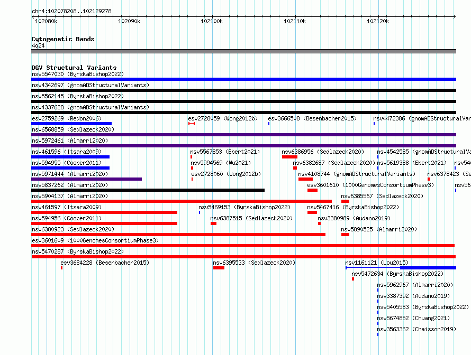The image size is (471, 355).
Task: Open nsv4108744 (gnomADStructuralVariants) label
Action: pos(357,174)
